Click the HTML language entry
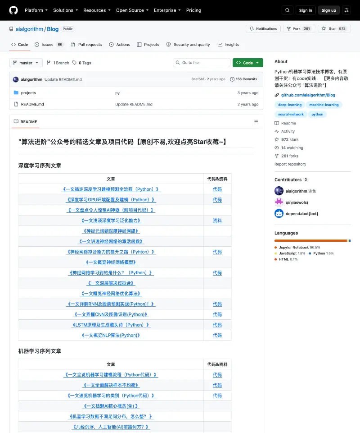This screenshot has width=360, height=433. [286, 259]
